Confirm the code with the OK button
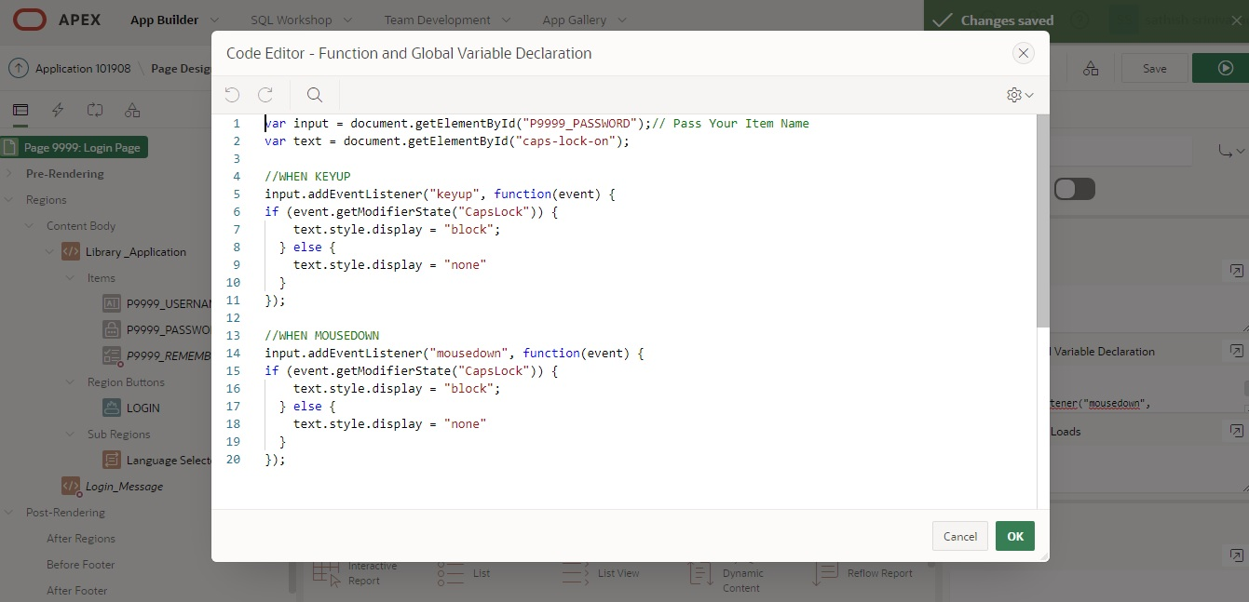The image size is (1249, 602). pyautogui.click(x=1015, y=536)
